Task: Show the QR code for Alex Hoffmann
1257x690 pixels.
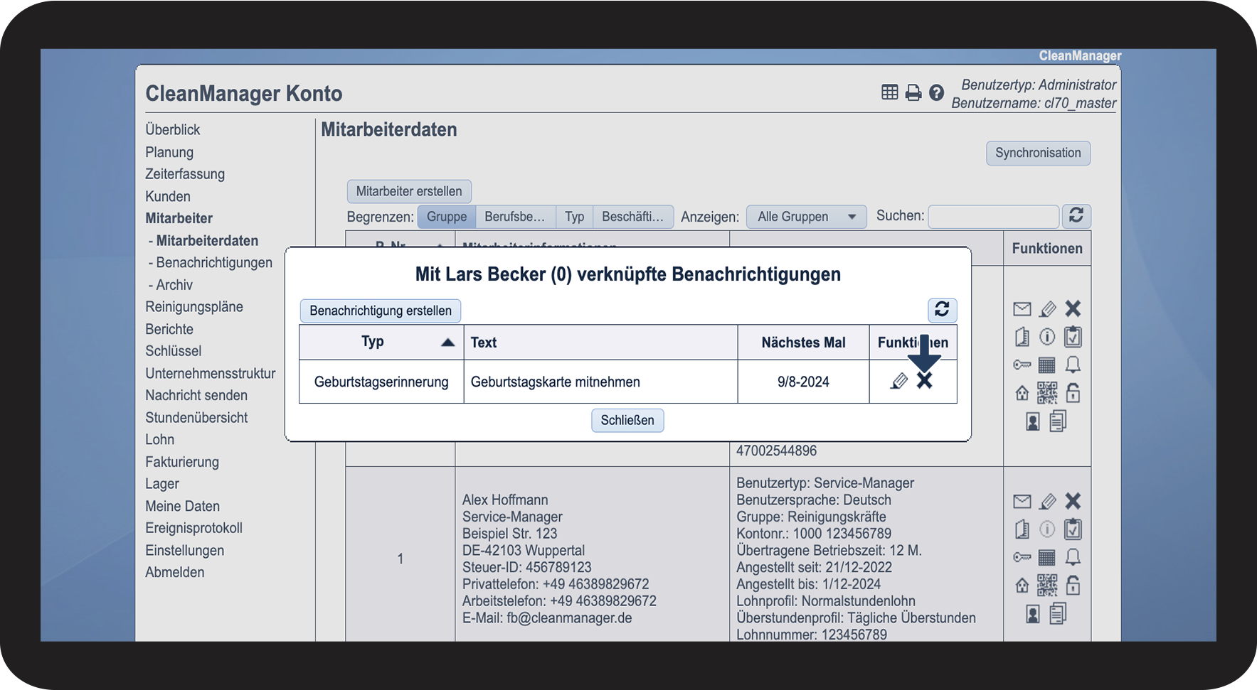Action: click(x=1047, y=586)
